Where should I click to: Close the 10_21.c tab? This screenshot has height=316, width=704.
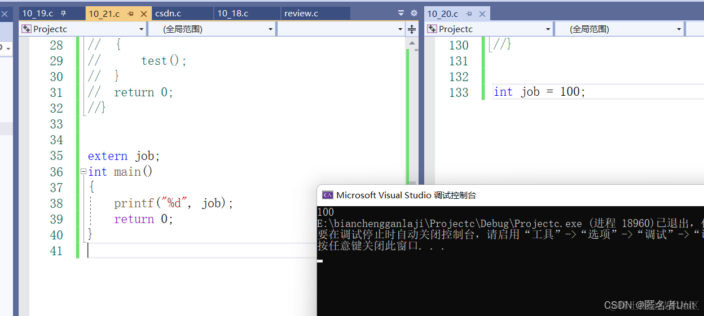coord(143,14)
